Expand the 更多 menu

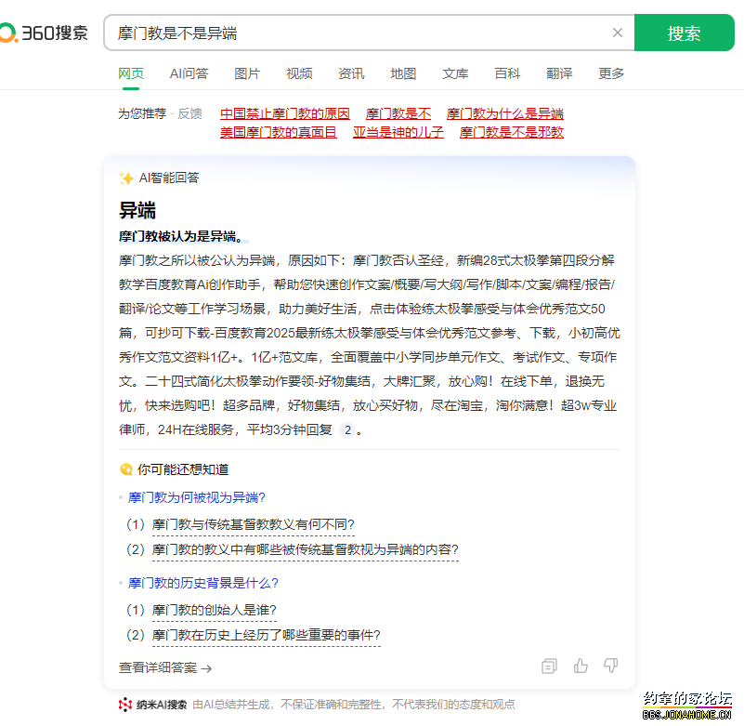tap(611, 73)
